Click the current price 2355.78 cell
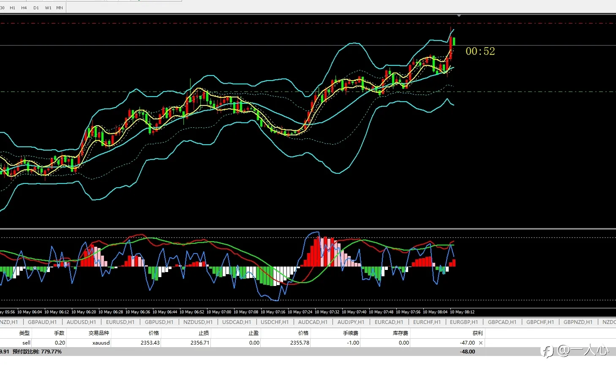This screenshot has height=372, width=616. (300, 343)
